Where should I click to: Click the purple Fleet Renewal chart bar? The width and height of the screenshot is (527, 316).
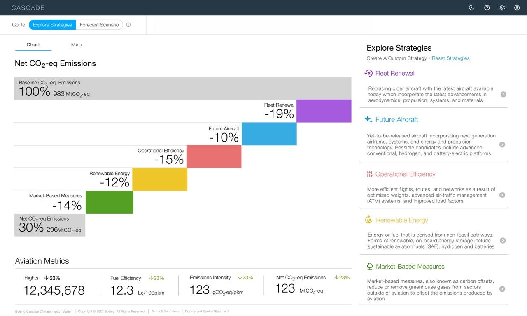[324, 111]
